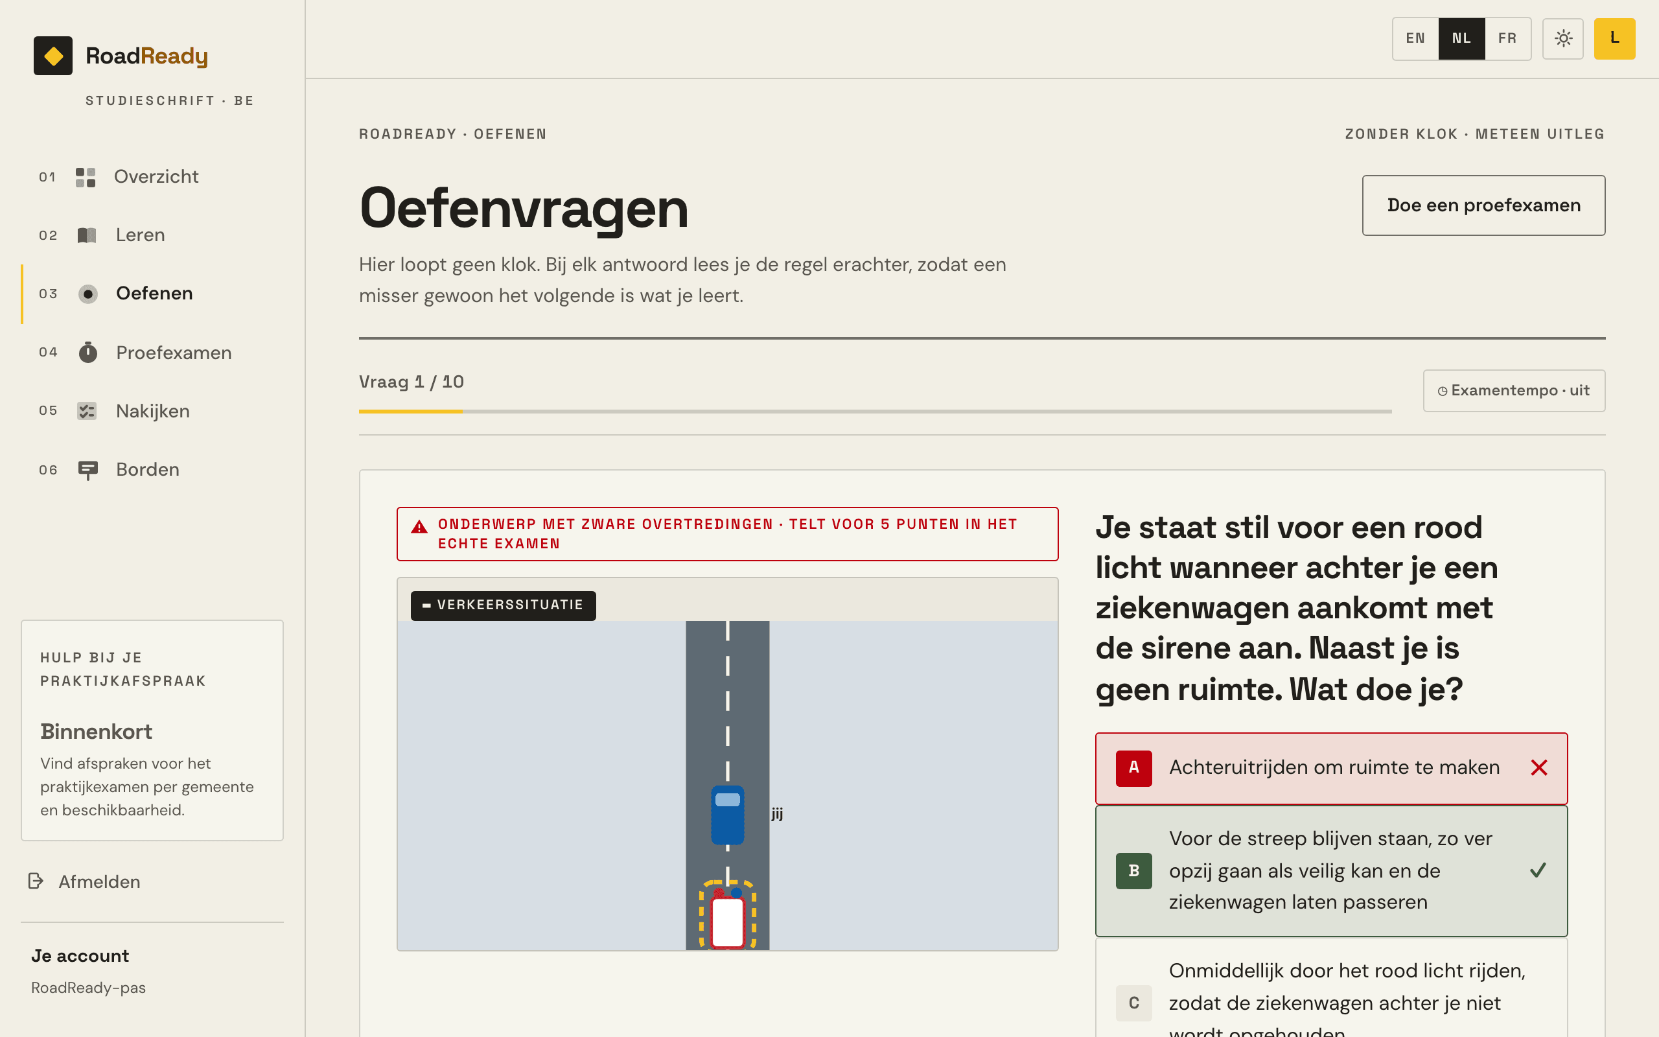Switch language to EN

tap(1415, 38)
